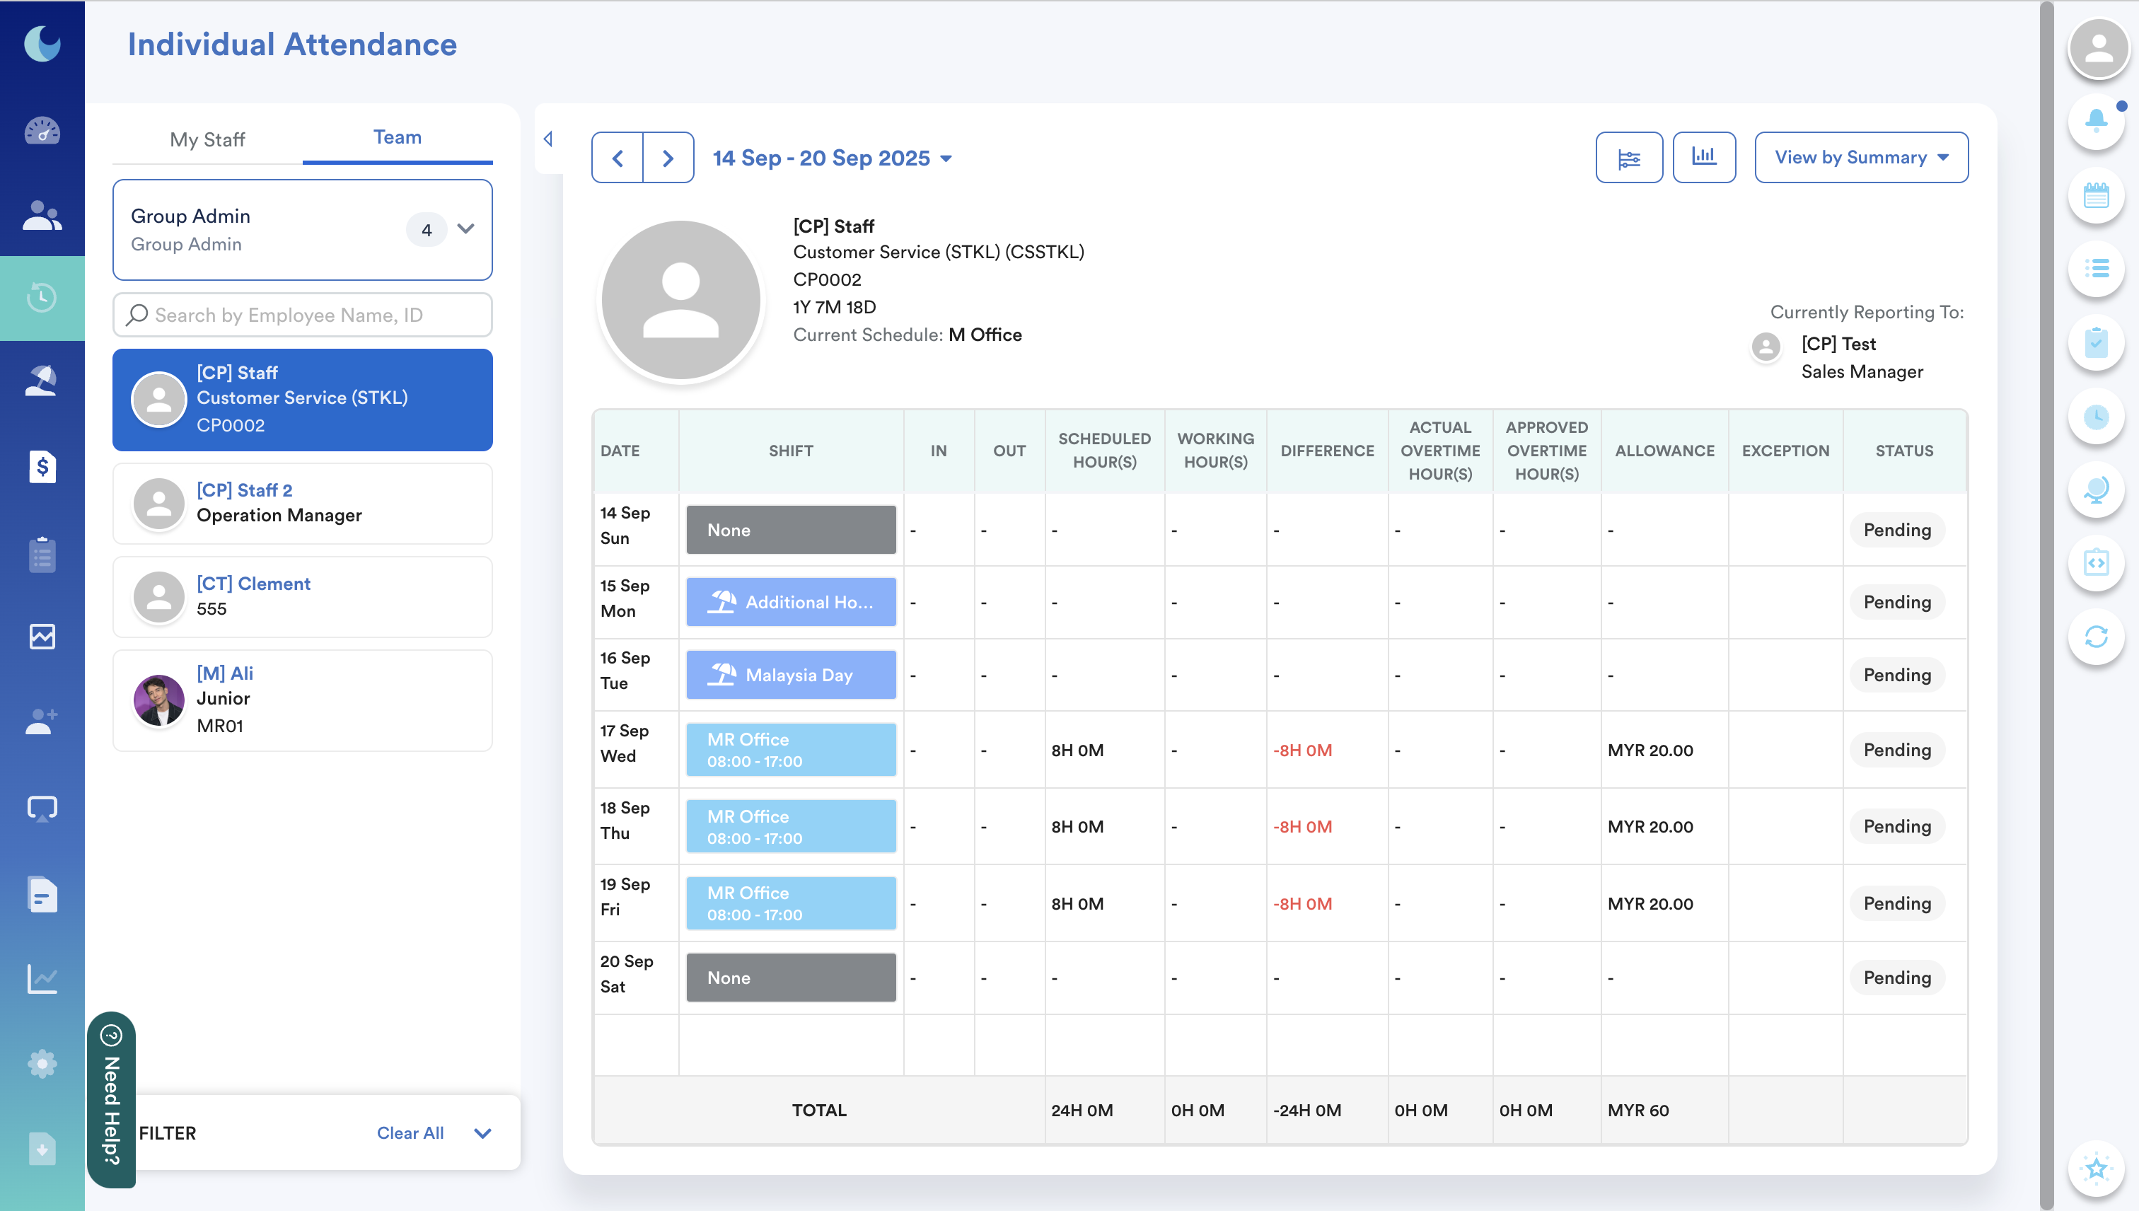This screenshot has width=2139, height=1211.
Task: Collapse the staff list side panel arrow
Action: tap(548, 139)
